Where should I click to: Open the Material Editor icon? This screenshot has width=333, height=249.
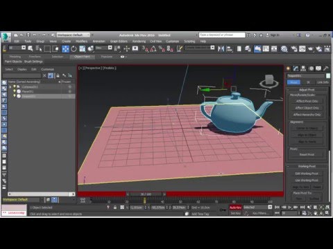pyautogui.click(x=284, y=48)
